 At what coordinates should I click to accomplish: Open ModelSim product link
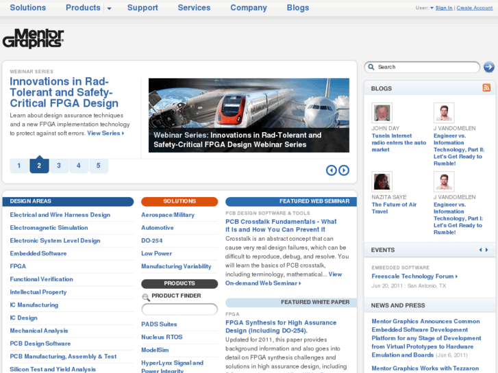[155, 350]
